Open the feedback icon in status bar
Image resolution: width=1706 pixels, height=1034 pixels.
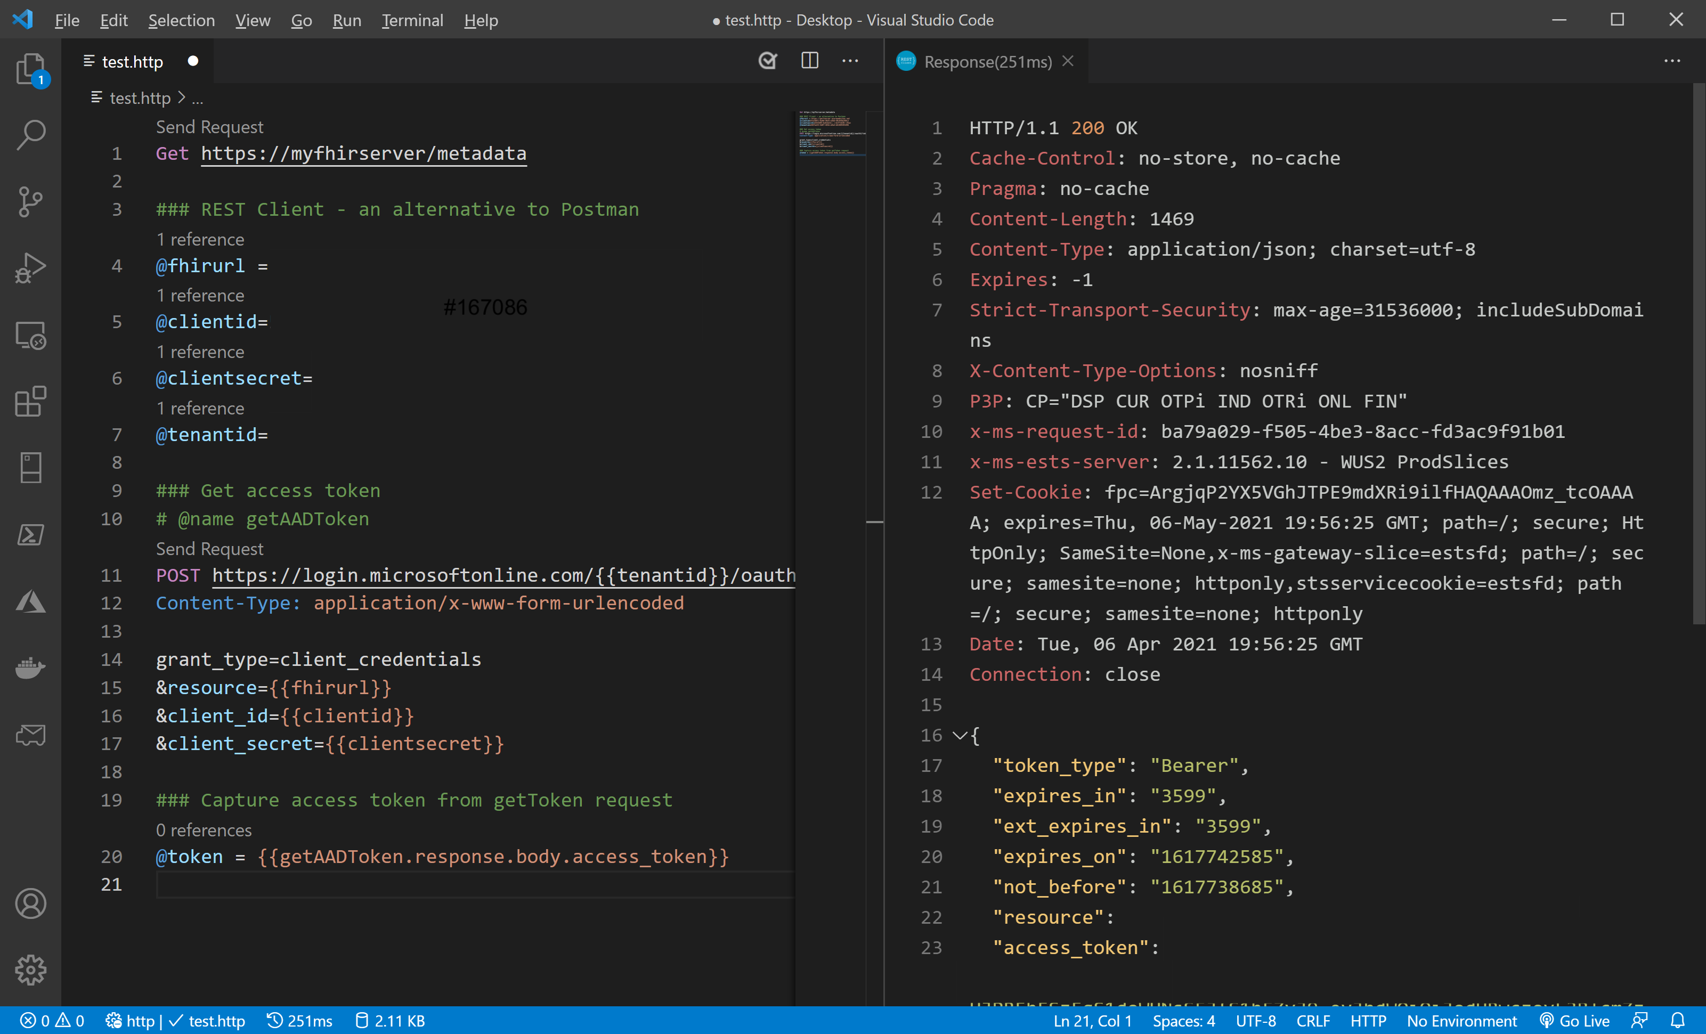[1639, 1021]
